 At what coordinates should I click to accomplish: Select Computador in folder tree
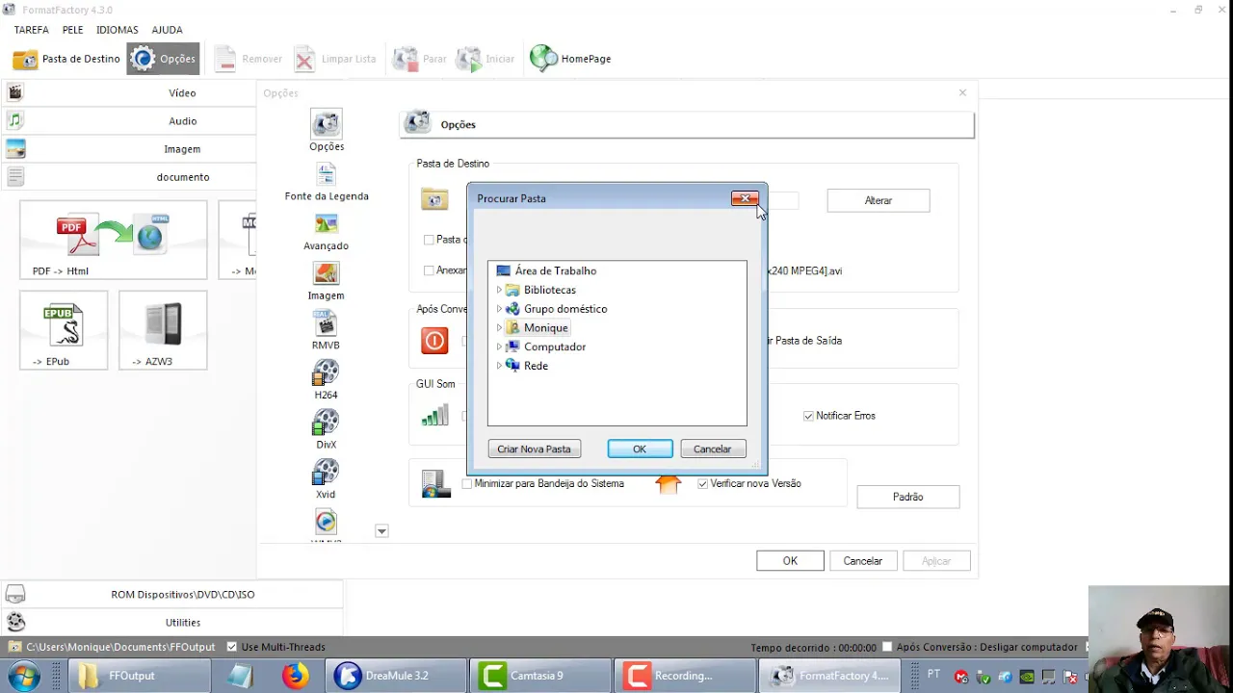point(555,346)
